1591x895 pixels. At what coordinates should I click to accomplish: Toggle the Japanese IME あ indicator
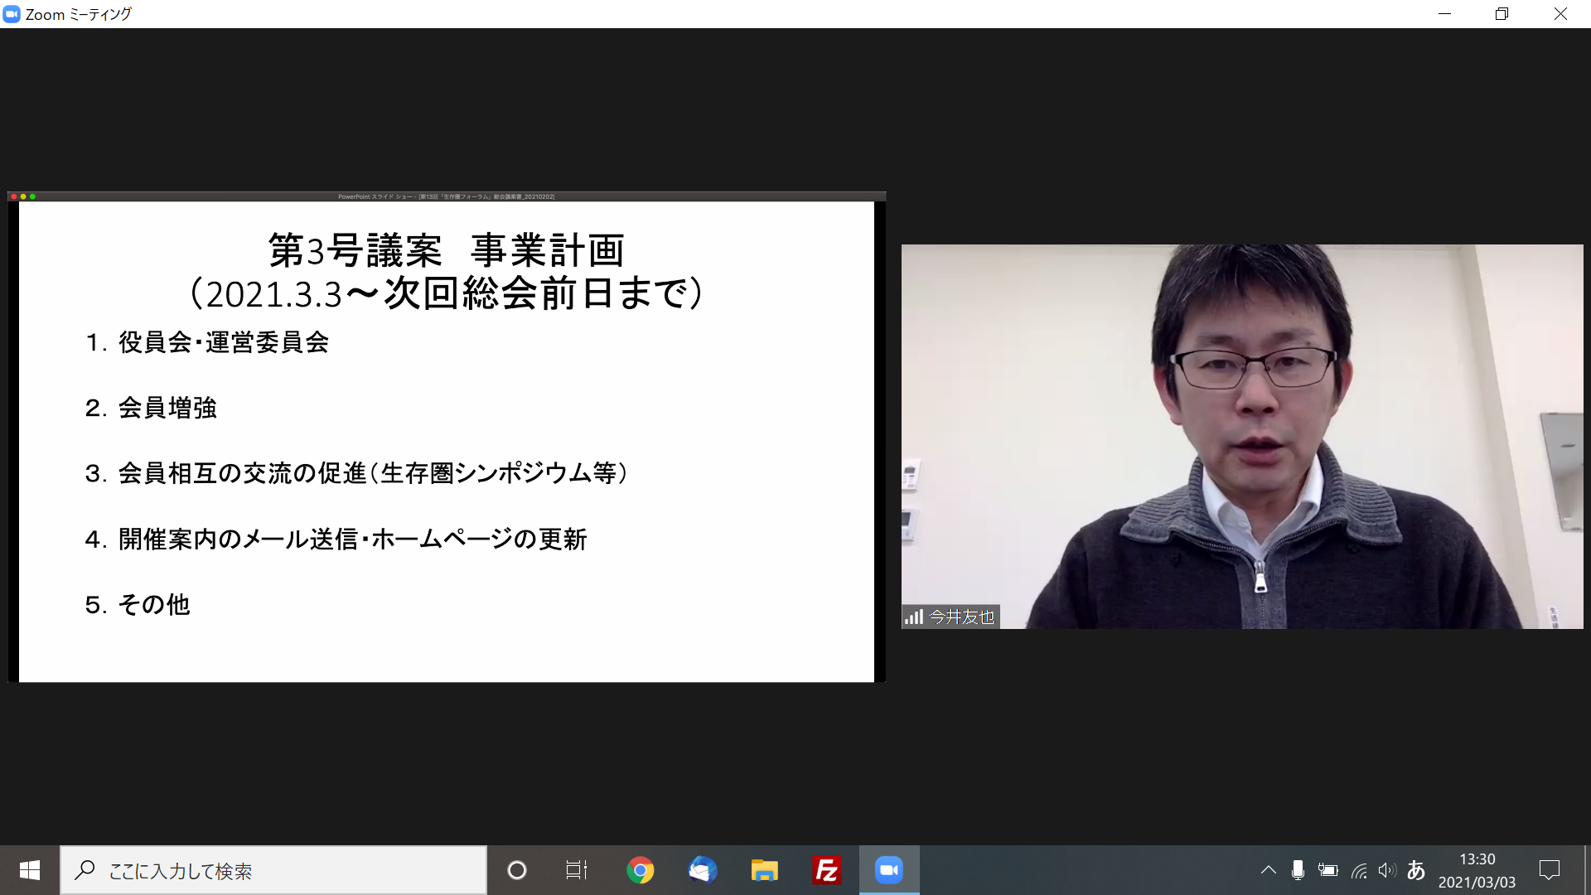(1416, 870)
